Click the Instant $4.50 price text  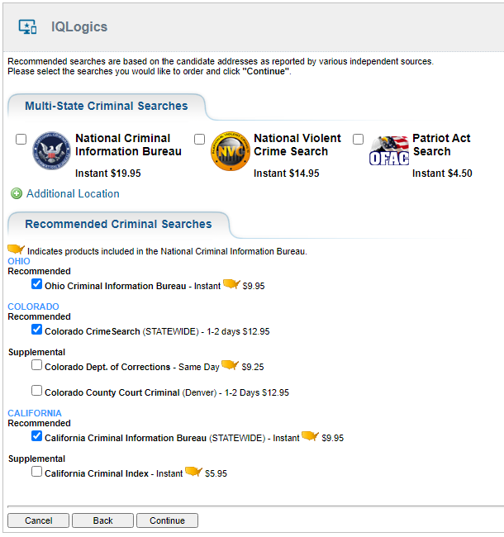[442, 173]
